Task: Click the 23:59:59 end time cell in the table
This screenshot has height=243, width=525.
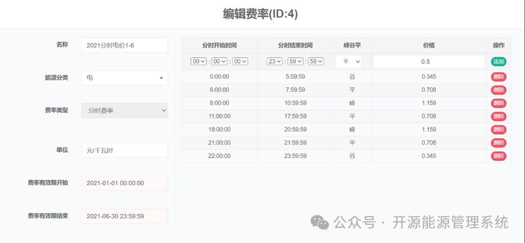Action: tap(295, 156)
